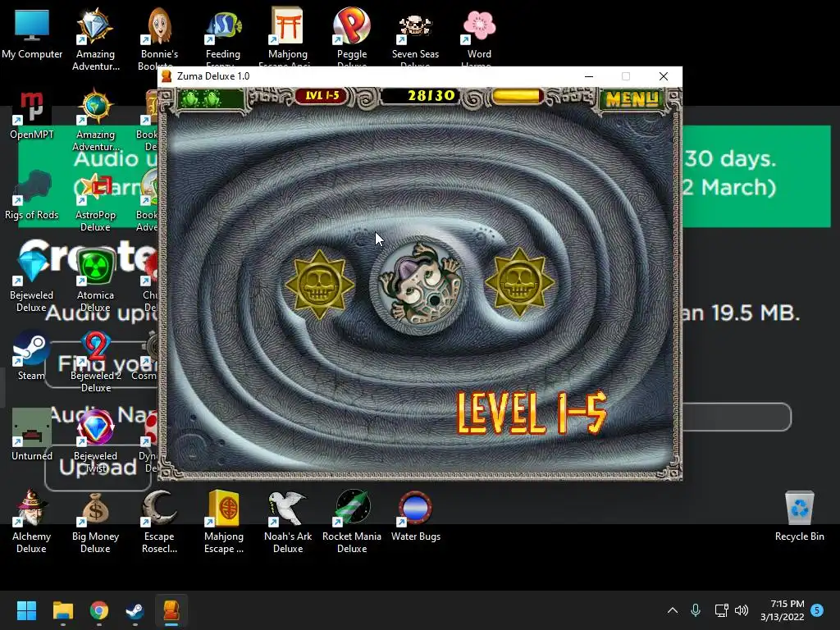Minimize the Zuma Deluxe window

pyautogui.click(x=589, y=76)
